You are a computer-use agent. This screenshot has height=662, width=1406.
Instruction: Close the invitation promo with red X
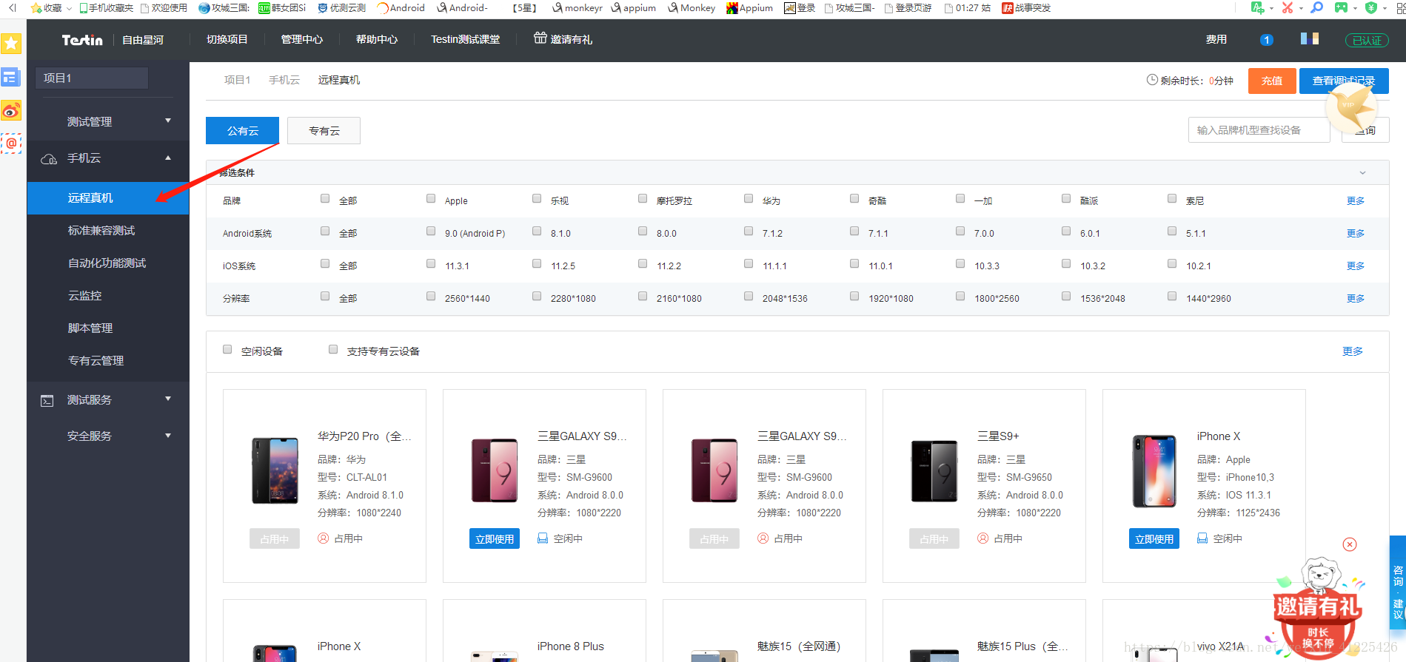click(1350, 544)
